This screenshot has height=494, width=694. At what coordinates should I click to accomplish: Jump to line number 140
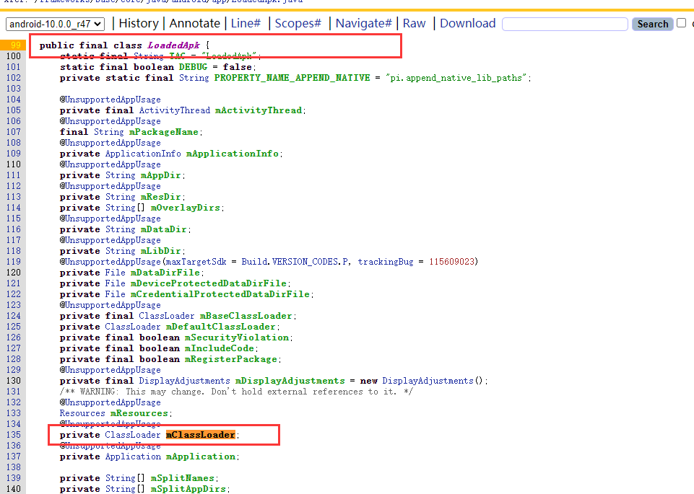tap(13, 489)
